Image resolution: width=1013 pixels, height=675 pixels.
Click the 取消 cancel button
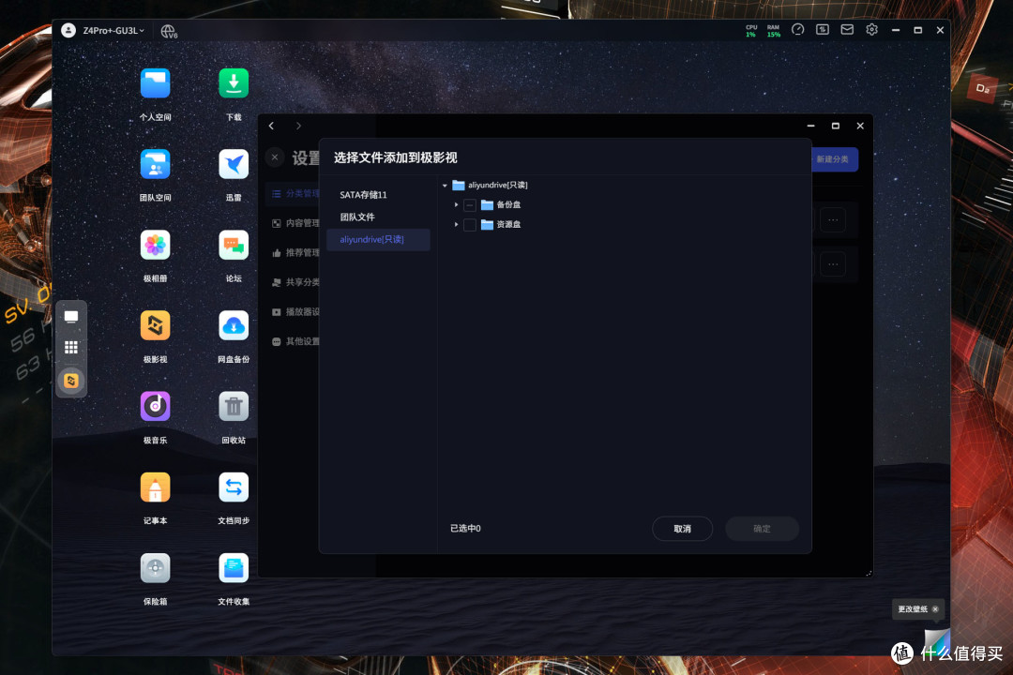pyautogui.click(x=682, y=529)
